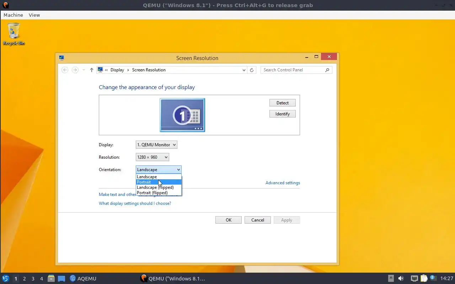The height and width of the screenshot is (284, 455).
Task: Click the QEMU Windows 8.1 taskbar entry
Action: (173, 278)
